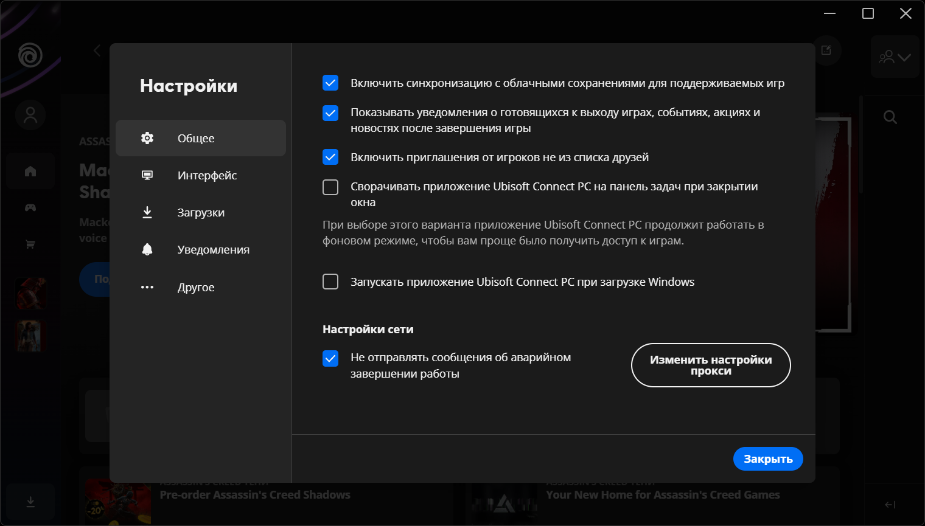
Task: Open the Downloads arrow icon at bottom-left
Action: 30,502
